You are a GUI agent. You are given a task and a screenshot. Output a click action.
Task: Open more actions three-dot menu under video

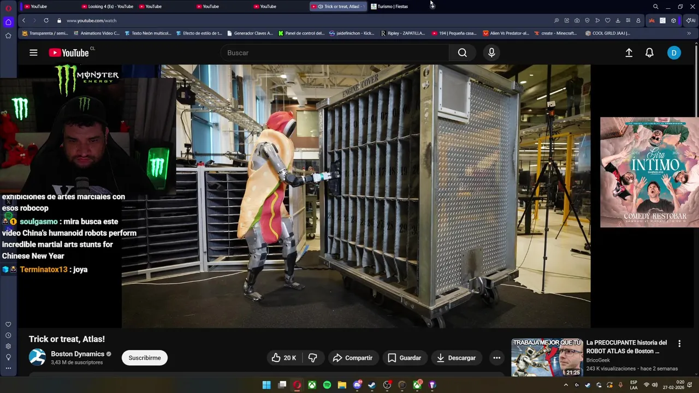point(497,358)
